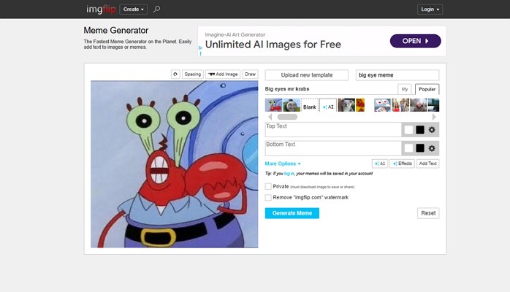Check Remove imgflip.com watermark
Screen dimensions: 510x292
click(268, 198)
